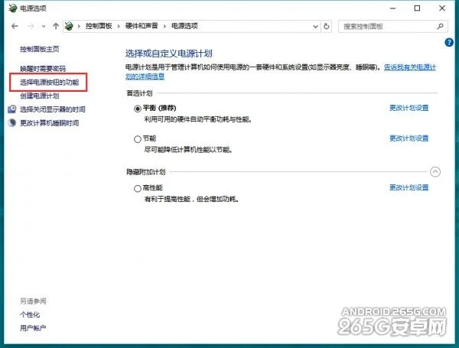Image resolution: width=459 pixels, height=348 pixels.
Task: Refresh the 电源选项 page
Action: coord(327,26)
